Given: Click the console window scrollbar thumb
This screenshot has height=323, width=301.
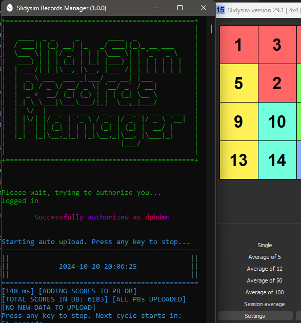Looking at the screenshot, I should click(x=211, y=29).
